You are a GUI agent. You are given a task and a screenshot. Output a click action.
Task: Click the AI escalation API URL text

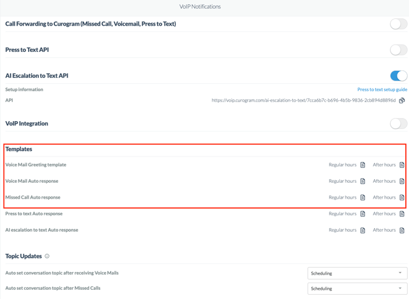tap(303, 100)
